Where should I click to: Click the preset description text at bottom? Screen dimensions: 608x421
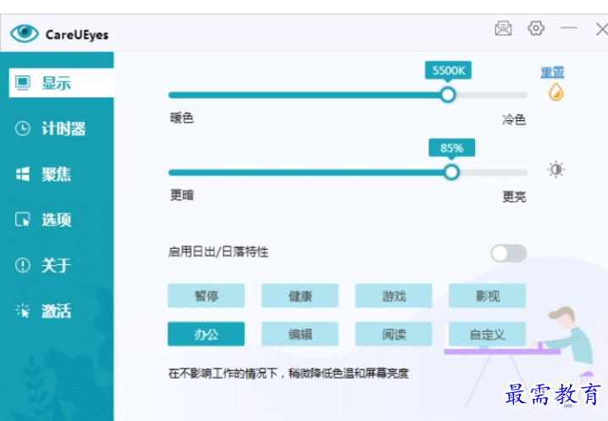[x=288, y=374]
